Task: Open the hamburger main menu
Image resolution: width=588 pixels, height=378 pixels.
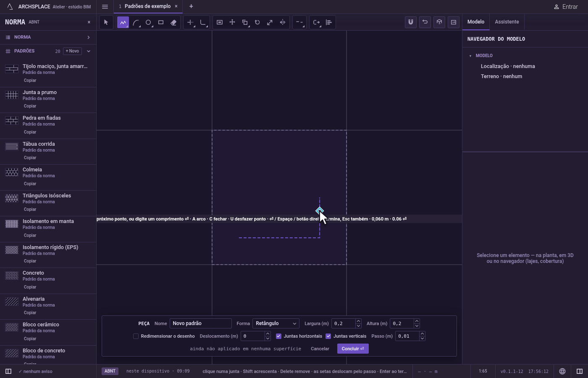Action: pyautogui.click(x=105, y=7)
